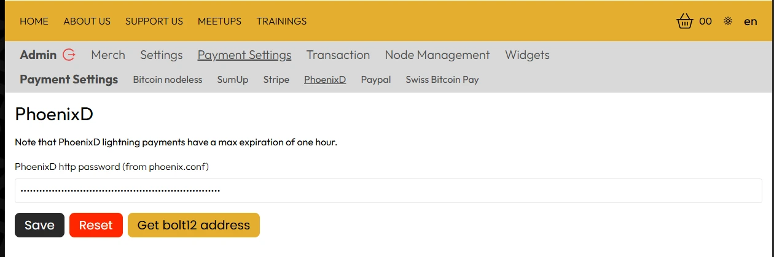Viewport: 774px width, 257px height.
Task: Click the admin logout icon
Action: pos(69,55)
